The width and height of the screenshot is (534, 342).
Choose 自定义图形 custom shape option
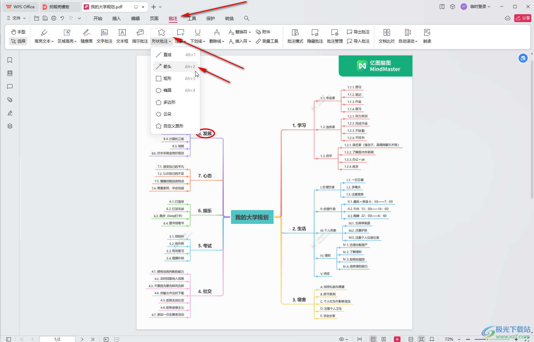coord(175,126)
